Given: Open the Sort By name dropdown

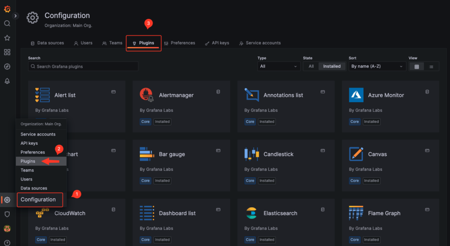Looking at the screenshot, I should 377,66.
